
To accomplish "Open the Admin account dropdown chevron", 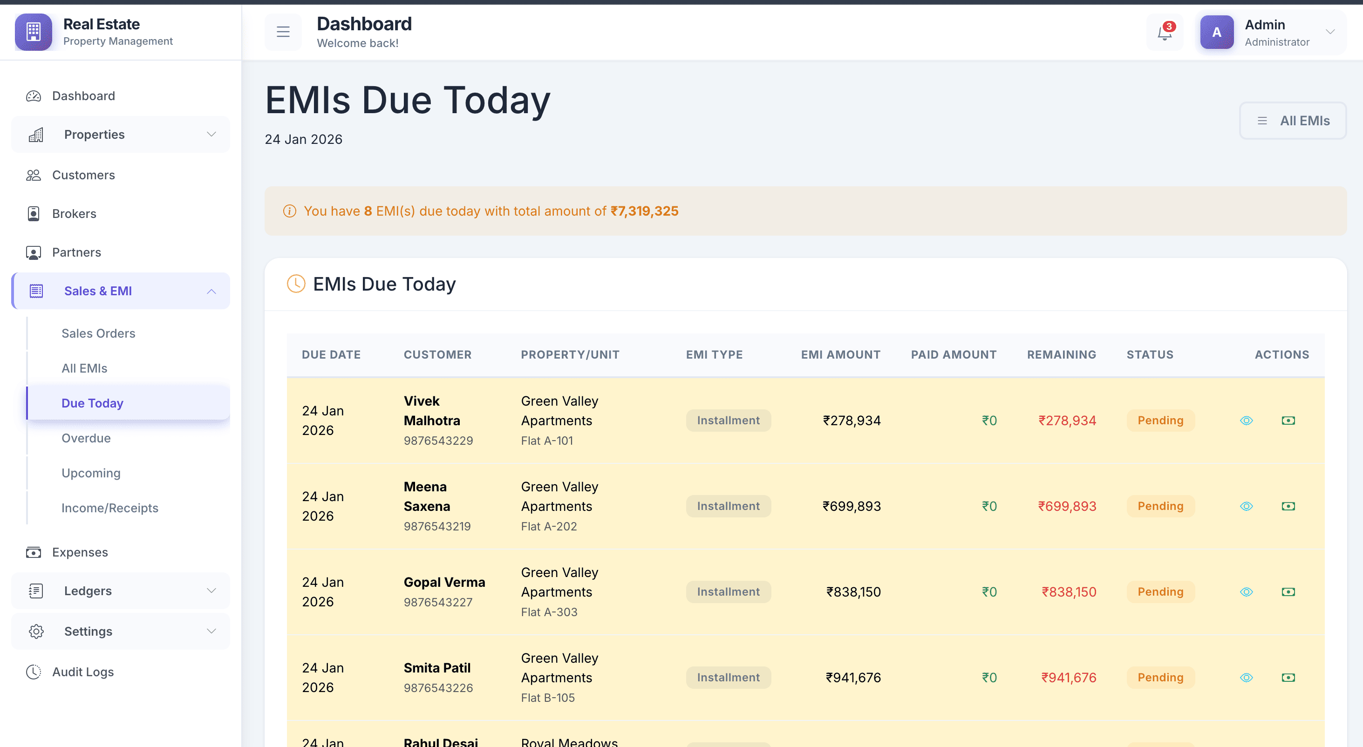I will 1329,32.
